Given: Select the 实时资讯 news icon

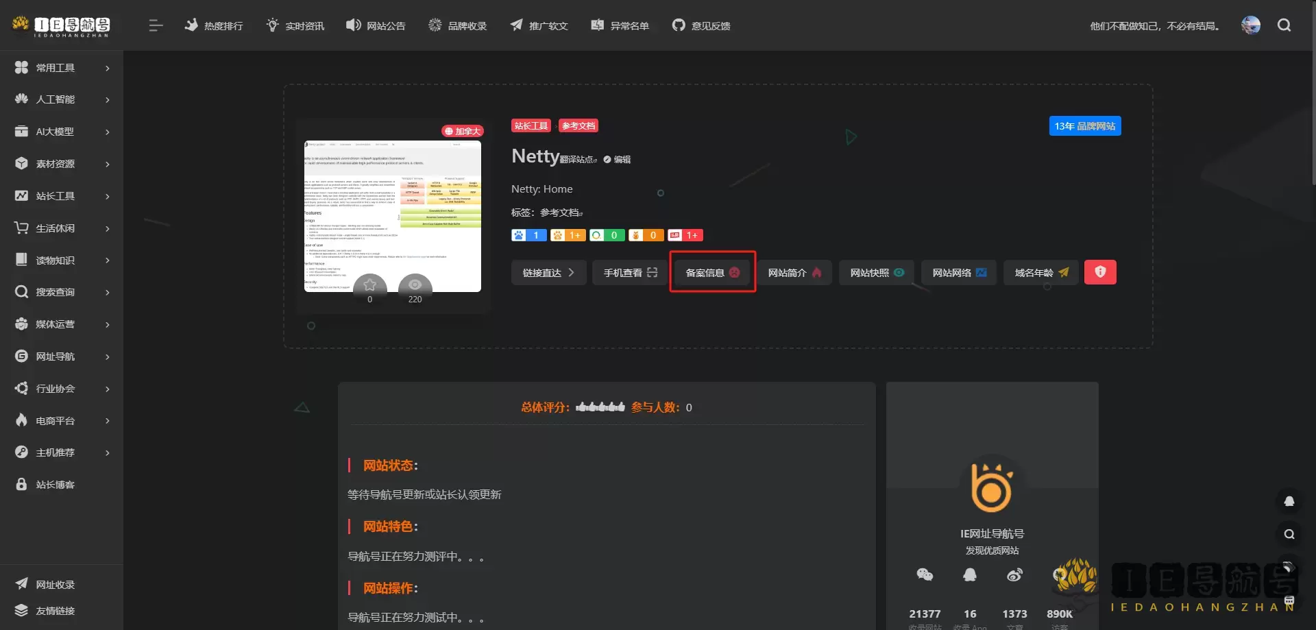Looking at the screenshot, I should coord(271,25).
